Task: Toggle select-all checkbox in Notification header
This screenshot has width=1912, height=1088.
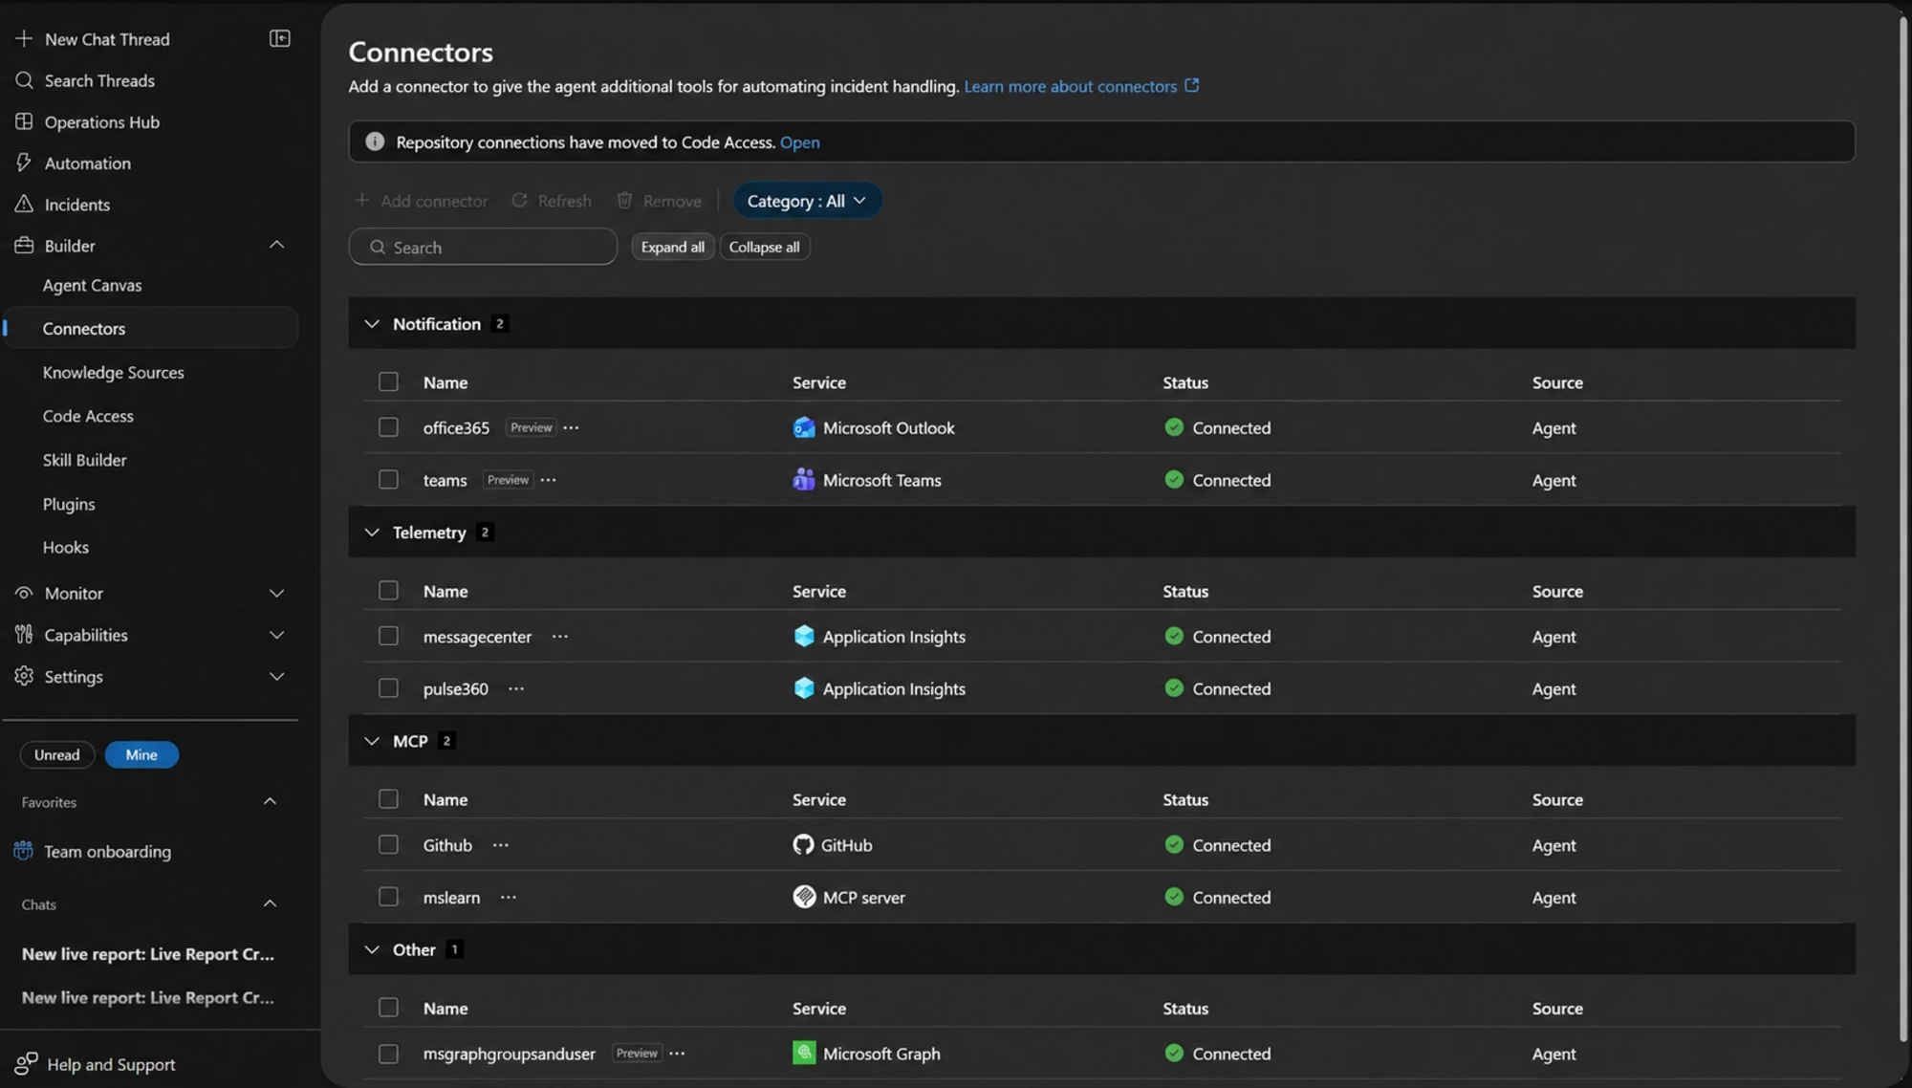Action: [388, 381]
